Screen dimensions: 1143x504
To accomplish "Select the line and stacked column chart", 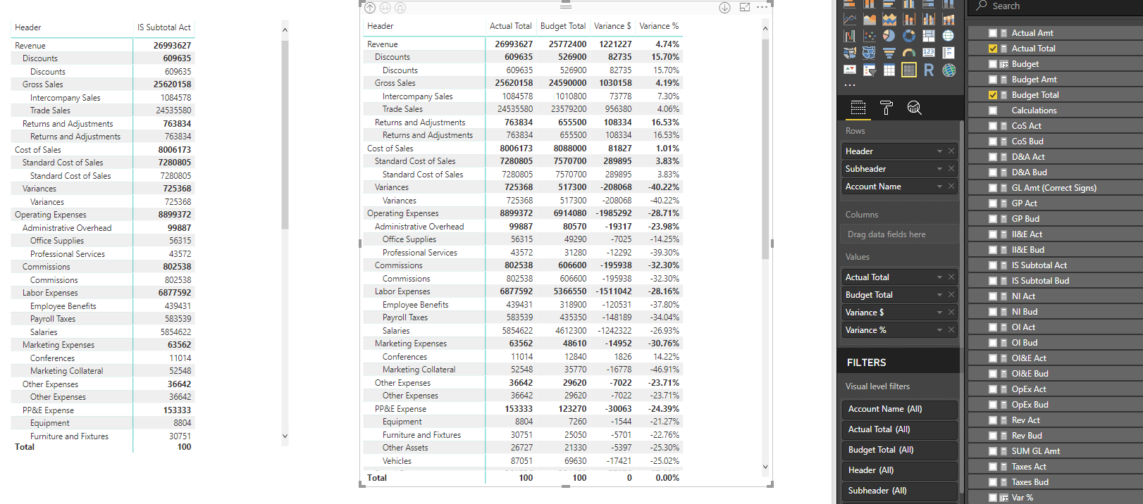I will 909,19.
